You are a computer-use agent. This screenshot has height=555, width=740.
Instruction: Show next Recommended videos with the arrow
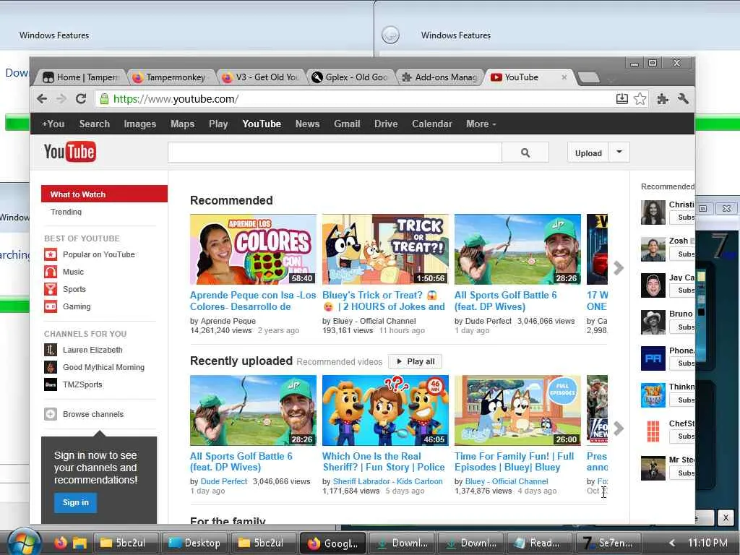pyautogui.click(x=619, y=268)
